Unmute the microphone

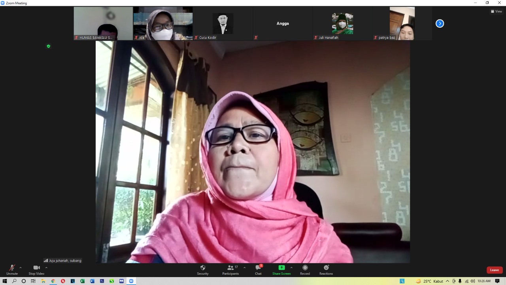tap(12, 268)
